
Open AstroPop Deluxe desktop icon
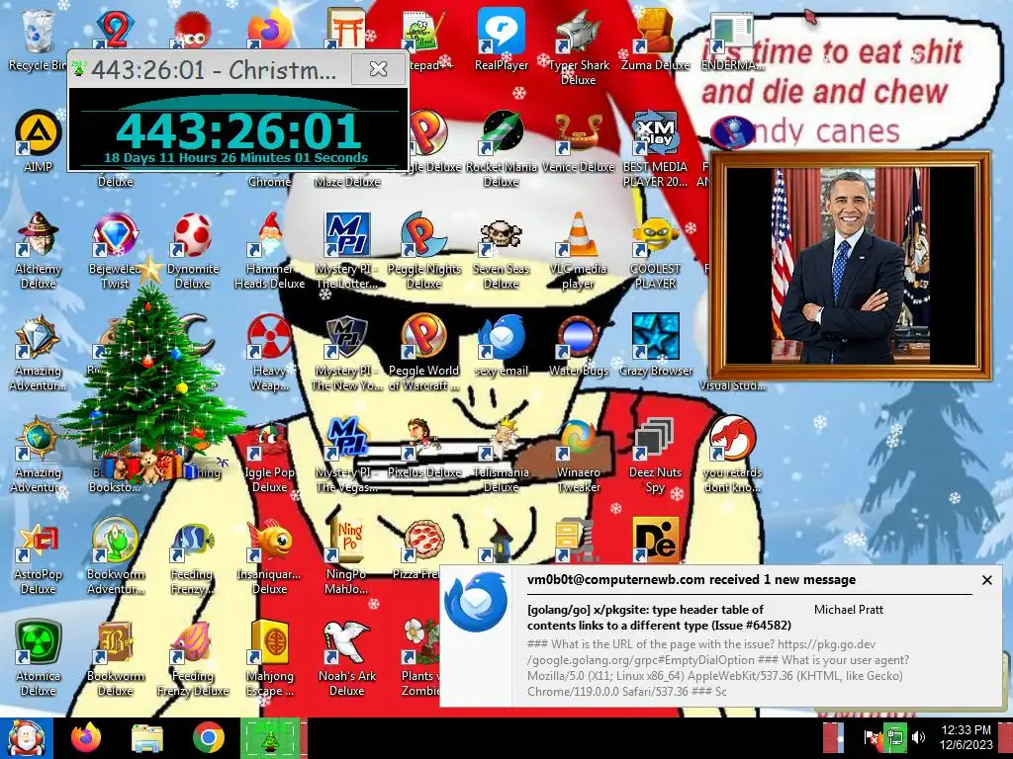pos(38,556)
